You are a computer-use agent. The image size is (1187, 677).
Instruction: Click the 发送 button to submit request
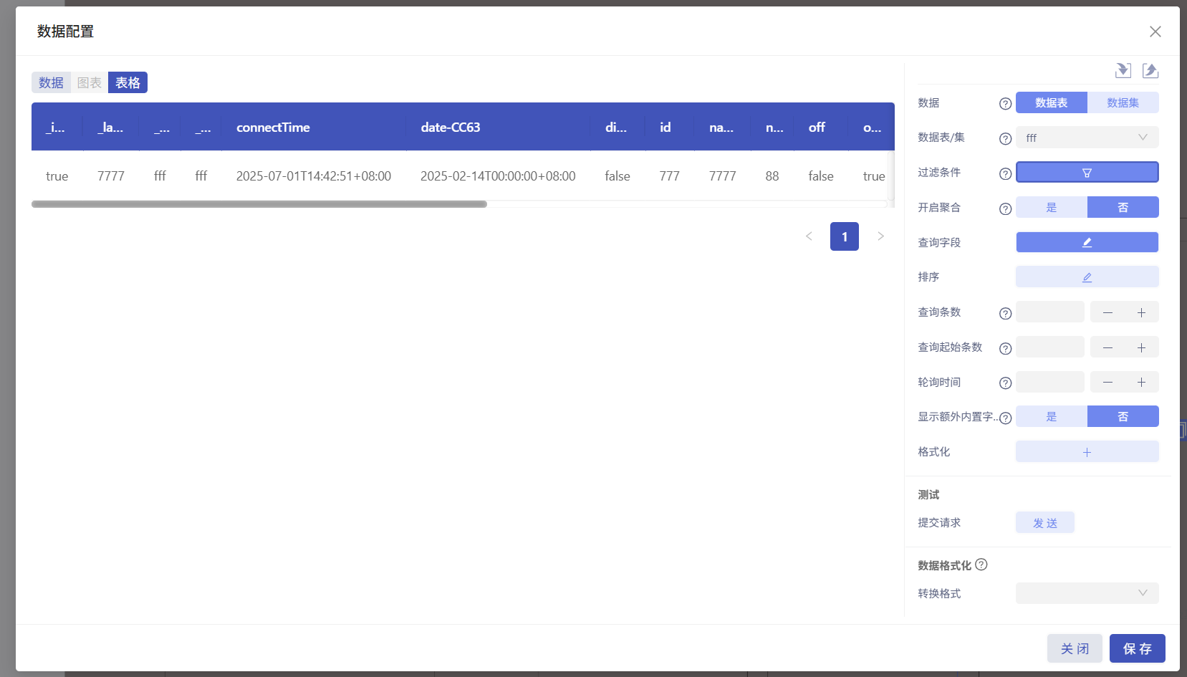(x=1045, y=523)
